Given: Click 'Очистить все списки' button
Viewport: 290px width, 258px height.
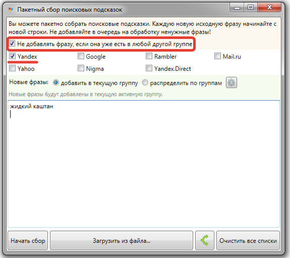Looking at the screenshot, I should (x=248, y=240).
